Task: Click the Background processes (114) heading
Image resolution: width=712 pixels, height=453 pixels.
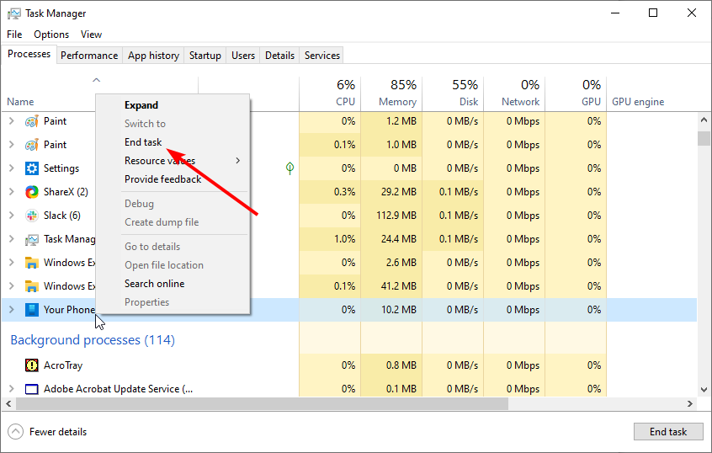Action: (x=93, y=340)
